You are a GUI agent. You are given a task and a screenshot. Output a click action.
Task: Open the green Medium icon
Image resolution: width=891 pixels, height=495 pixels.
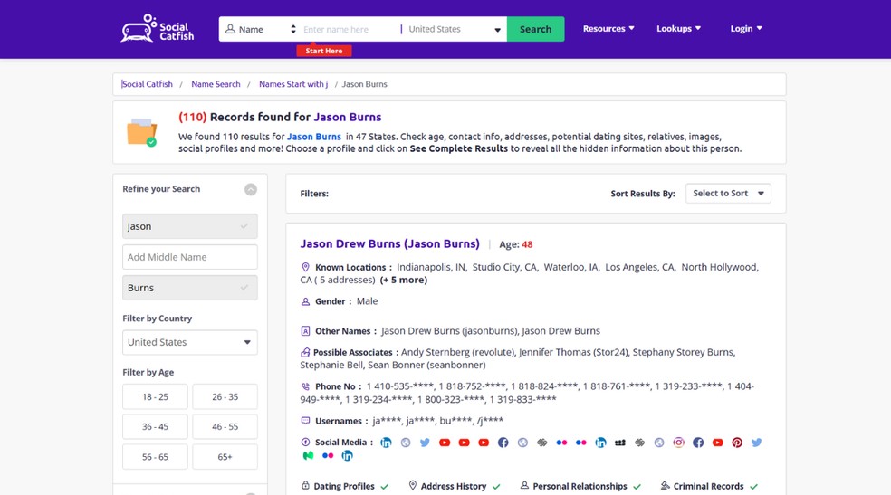[x=308, y=456]
